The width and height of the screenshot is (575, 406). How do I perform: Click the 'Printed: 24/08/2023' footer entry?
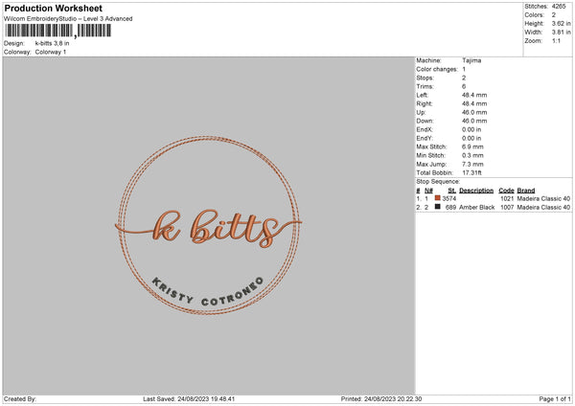(x=381, y=399)
